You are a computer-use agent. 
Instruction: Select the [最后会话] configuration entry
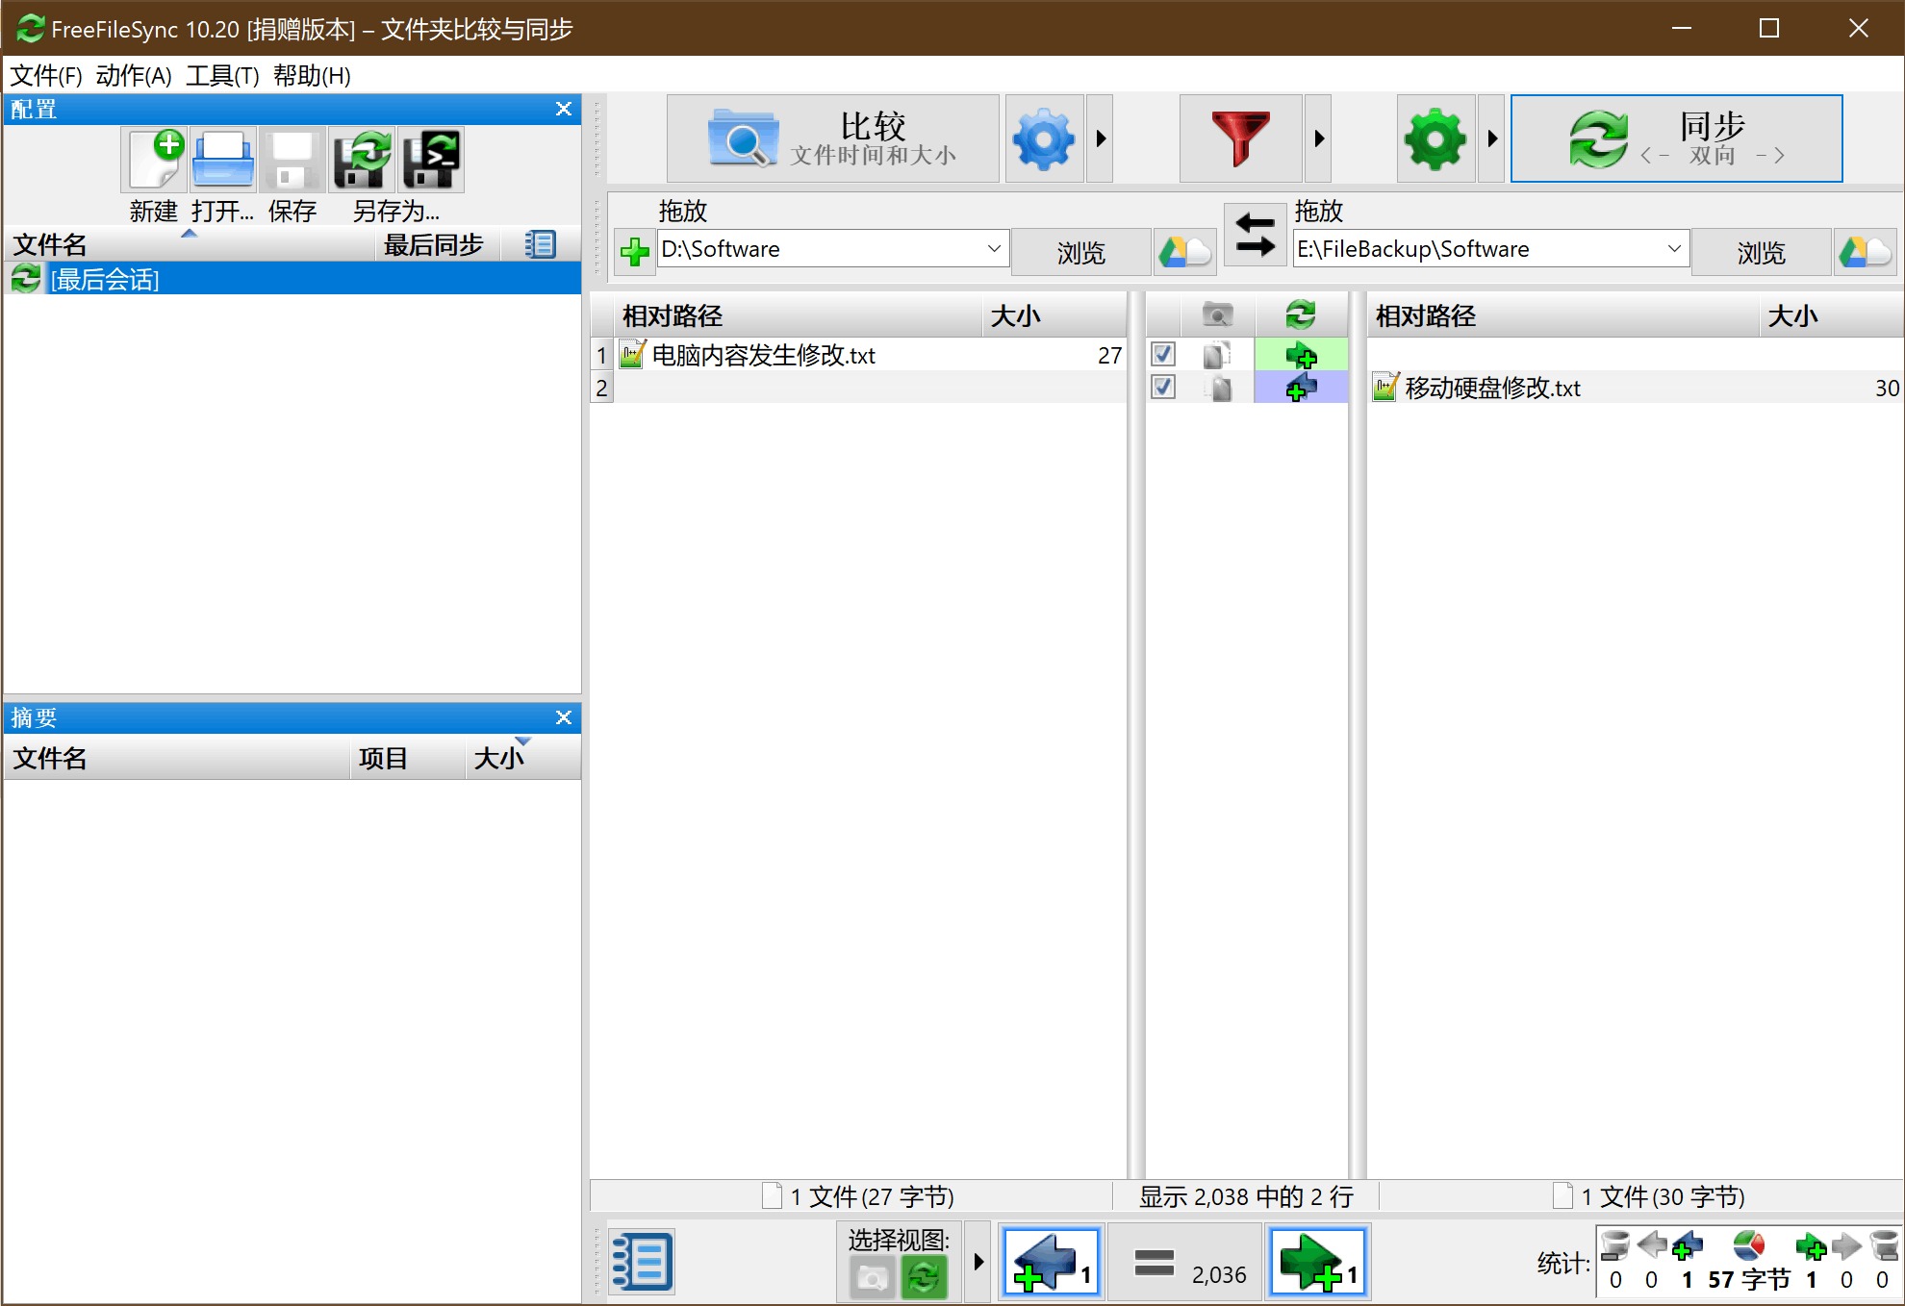(292, 279)
